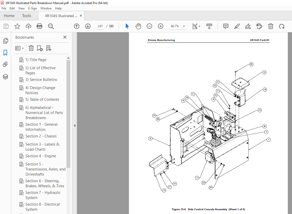Click the Save file icon

[x=6, y=26]
